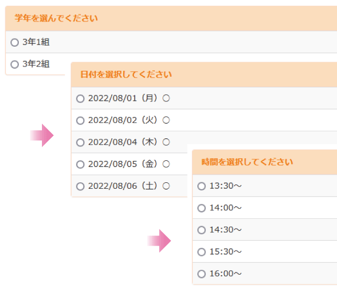Click the availability circle after 2022/08/04 (木)
The image size is (337, 288).
click(x=166, y=142)
